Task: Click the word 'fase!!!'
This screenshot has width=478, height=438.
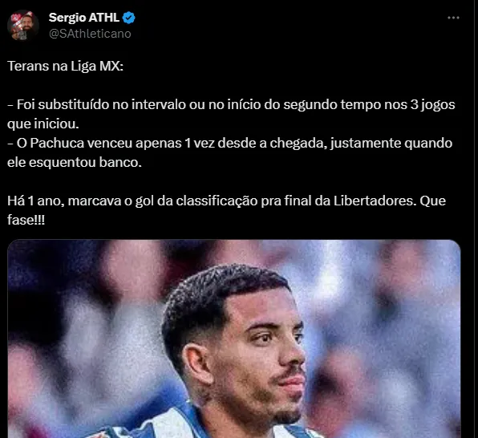Action: 26,220
